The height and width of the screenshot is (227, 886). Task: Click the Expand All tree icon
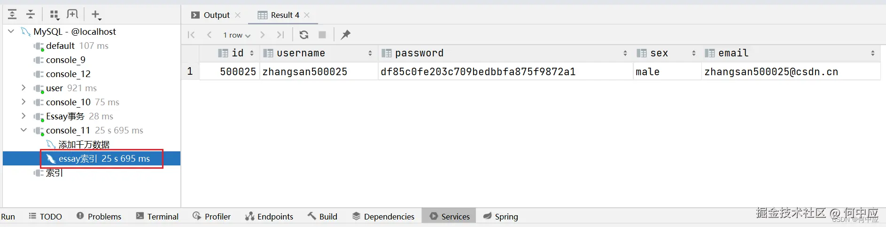[12, 15]
